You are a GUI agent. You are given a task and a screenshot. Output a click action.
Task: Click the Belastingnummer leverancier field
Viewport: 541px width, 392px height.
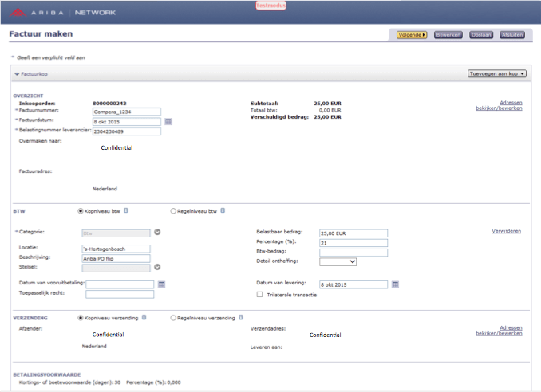coord(127,131)
